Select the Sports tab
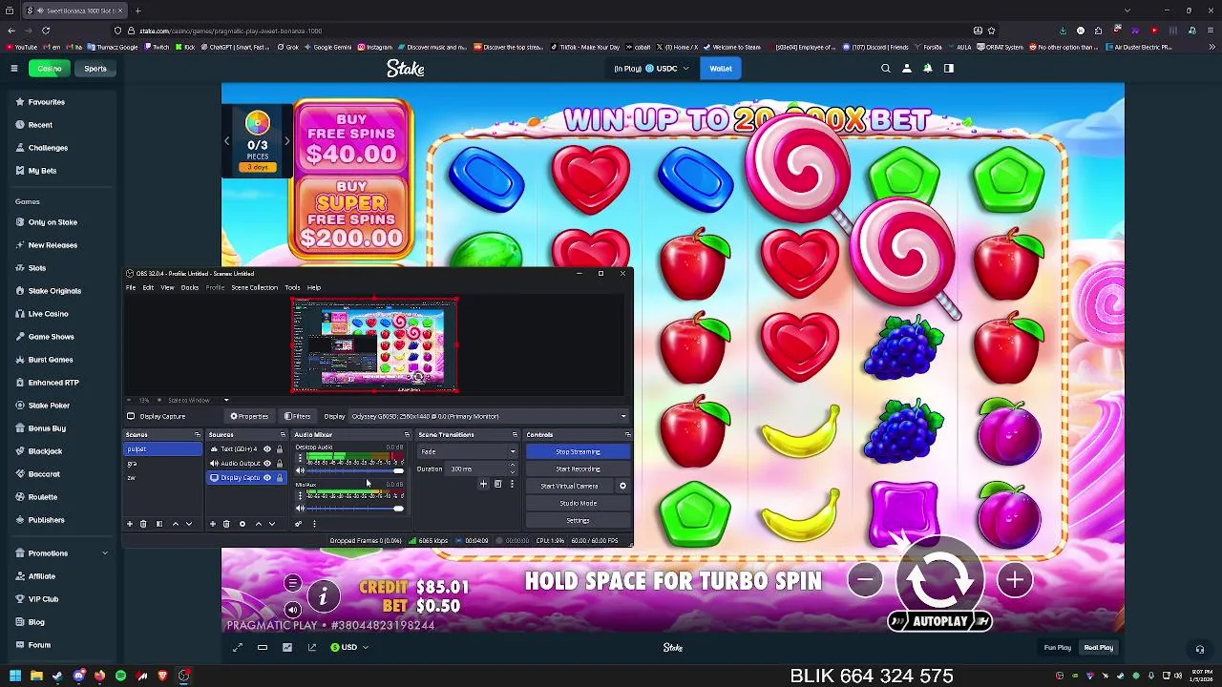The width and height of the screenshot is (1222, 687). click(95, 69)
